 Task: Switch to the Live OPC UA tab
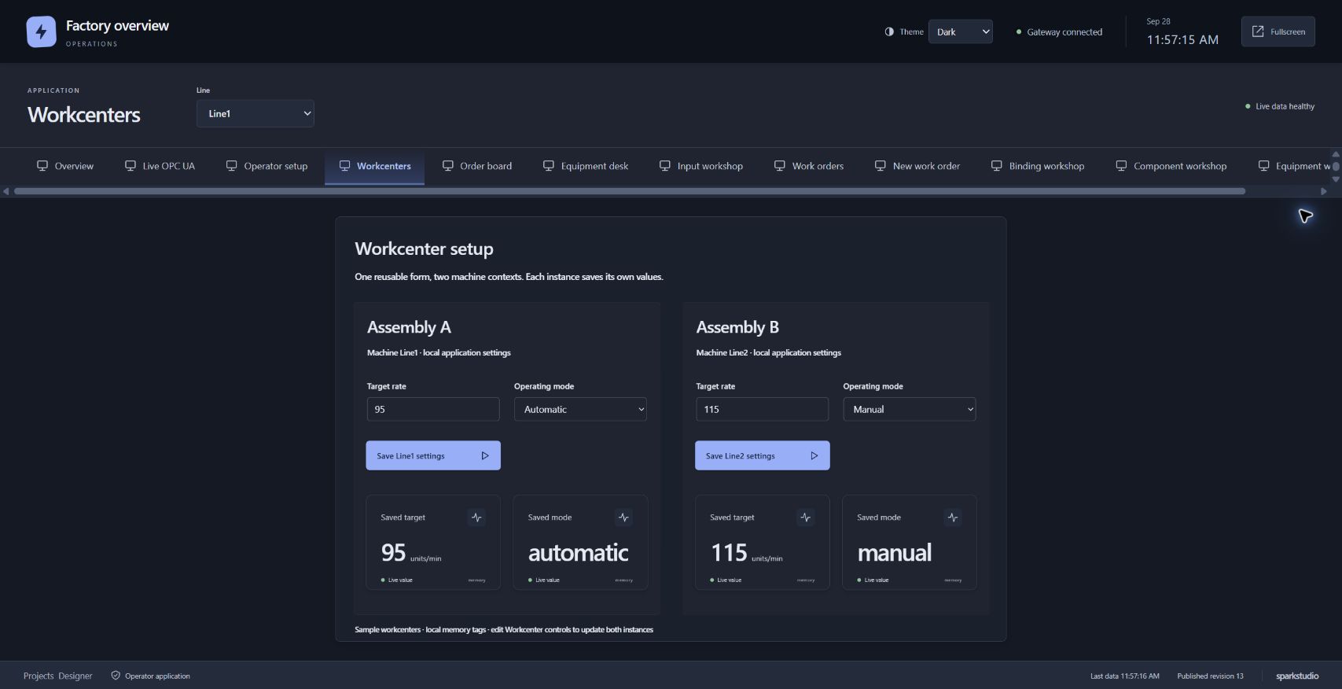[x=160, y=166]
